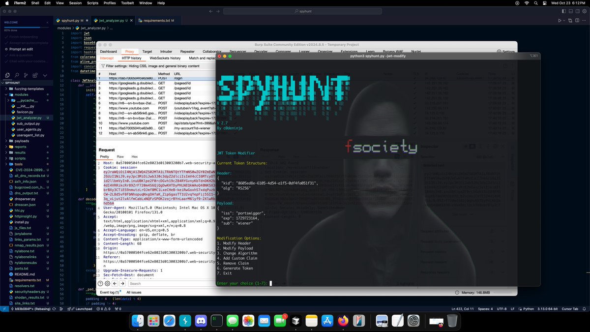Expand the __pycache__ folder
This screenshot has height=332, width=590.
click(29, 100)
